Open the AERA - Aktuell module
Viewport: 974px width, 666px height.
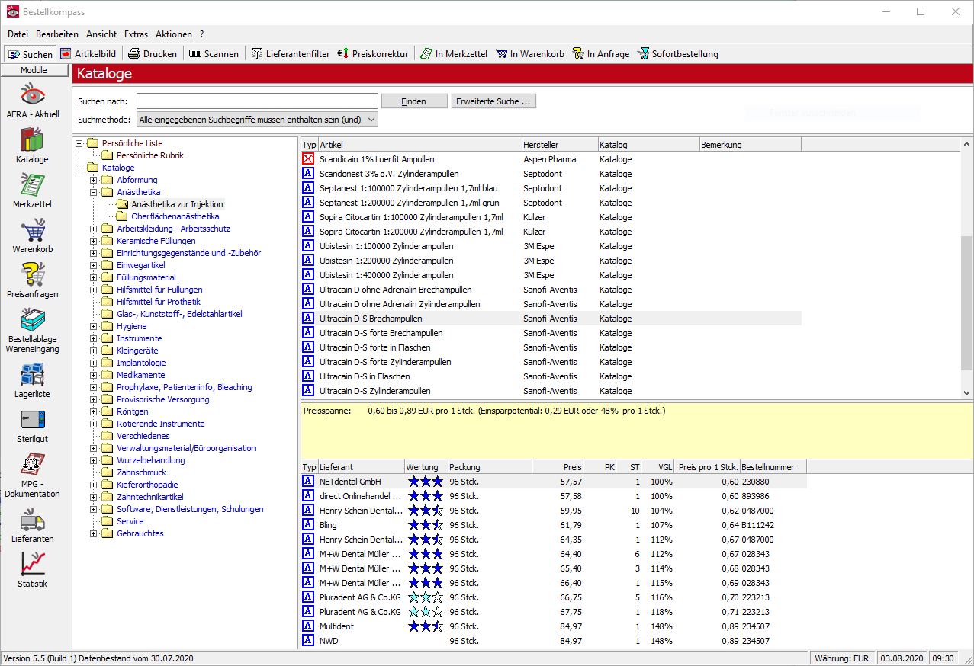coord(33,100)
